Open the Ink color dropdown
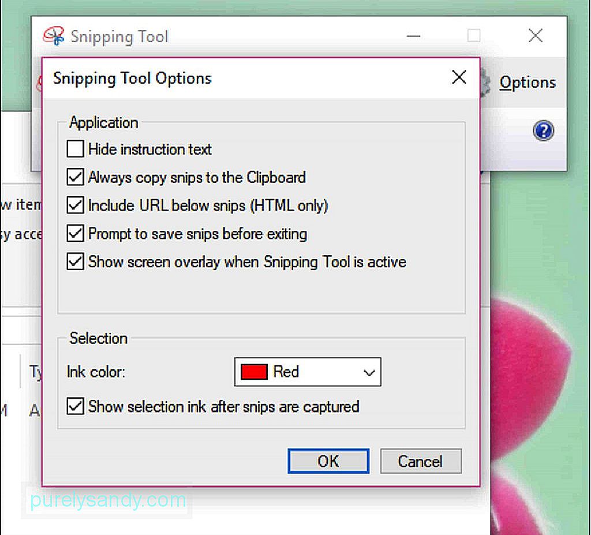The width and height of the screenshot is (591, 535). pos(308,372)
